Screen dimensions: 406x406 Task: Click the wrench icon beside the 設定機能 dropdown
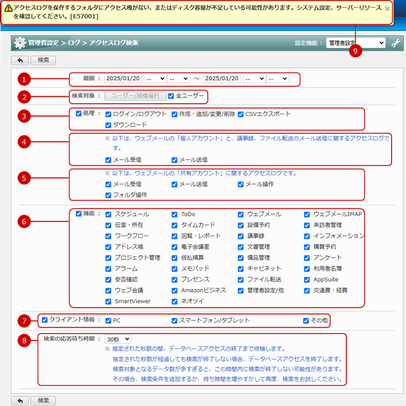[x=396, y=43]
